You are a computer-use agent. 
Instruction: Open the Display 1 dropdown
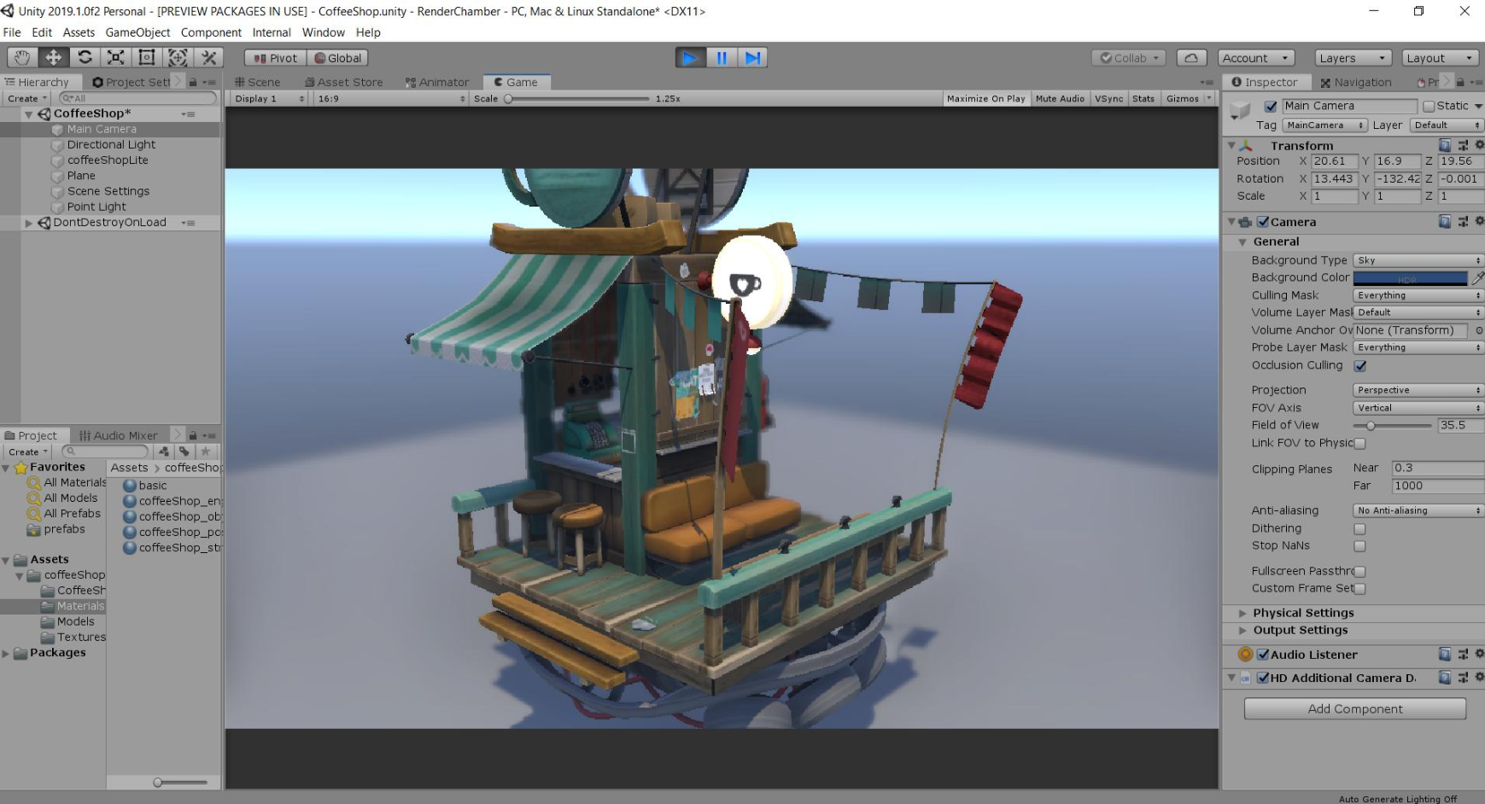269,99
